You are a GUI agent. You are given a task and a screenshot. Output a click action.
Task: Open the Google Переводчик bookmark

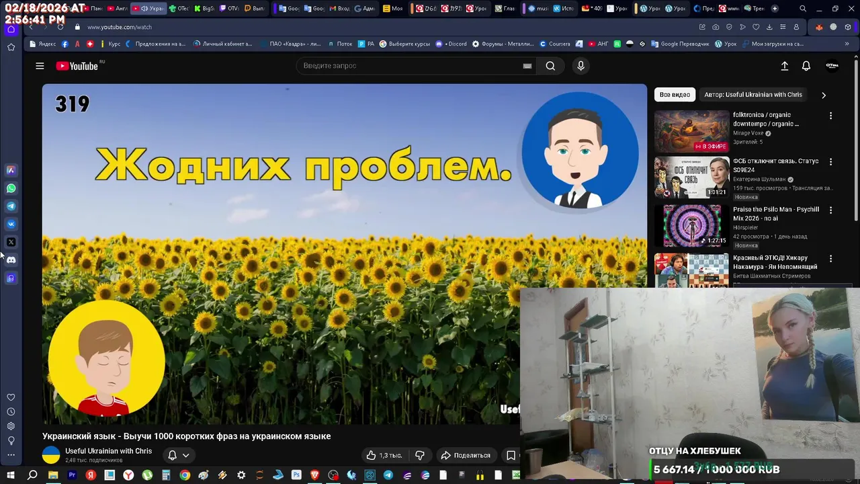coord(679,44)
